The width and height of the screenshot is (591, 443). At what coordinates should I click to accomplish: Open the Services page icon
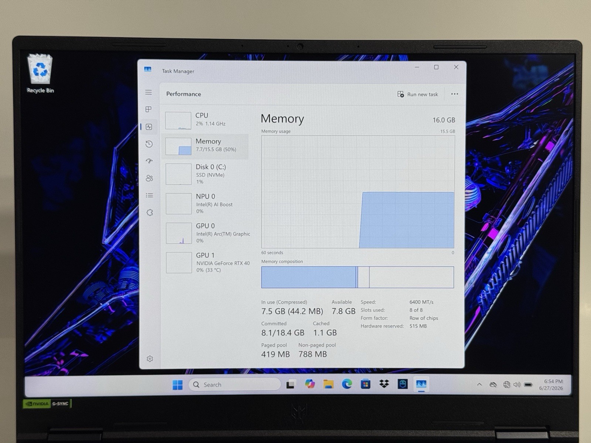click(150, 213)
